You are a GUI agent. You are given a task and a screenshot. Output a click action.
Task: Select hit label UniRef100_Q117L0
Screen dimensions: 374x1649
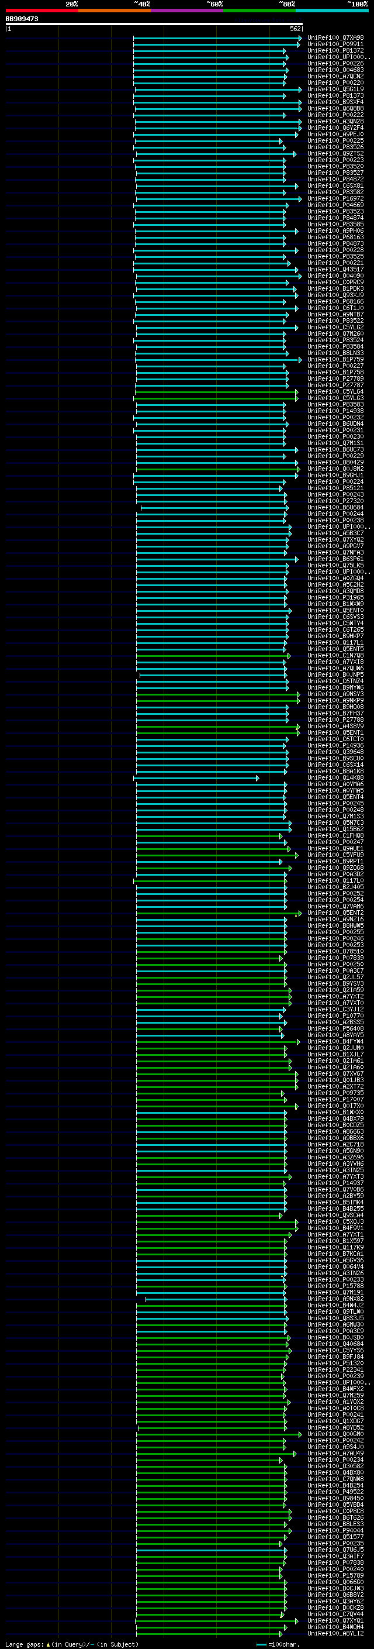[x=335, y=881]
